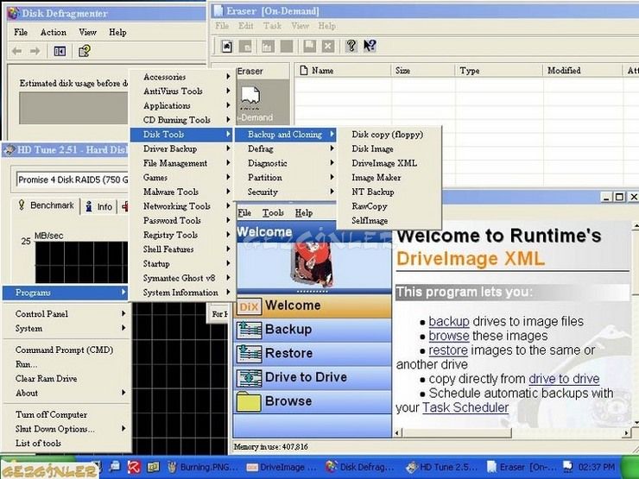This screenshot has height=479, width=639.
Task: Click Forward arrow in Disk Defragmenter toolbar
Action: click(35, 51)
